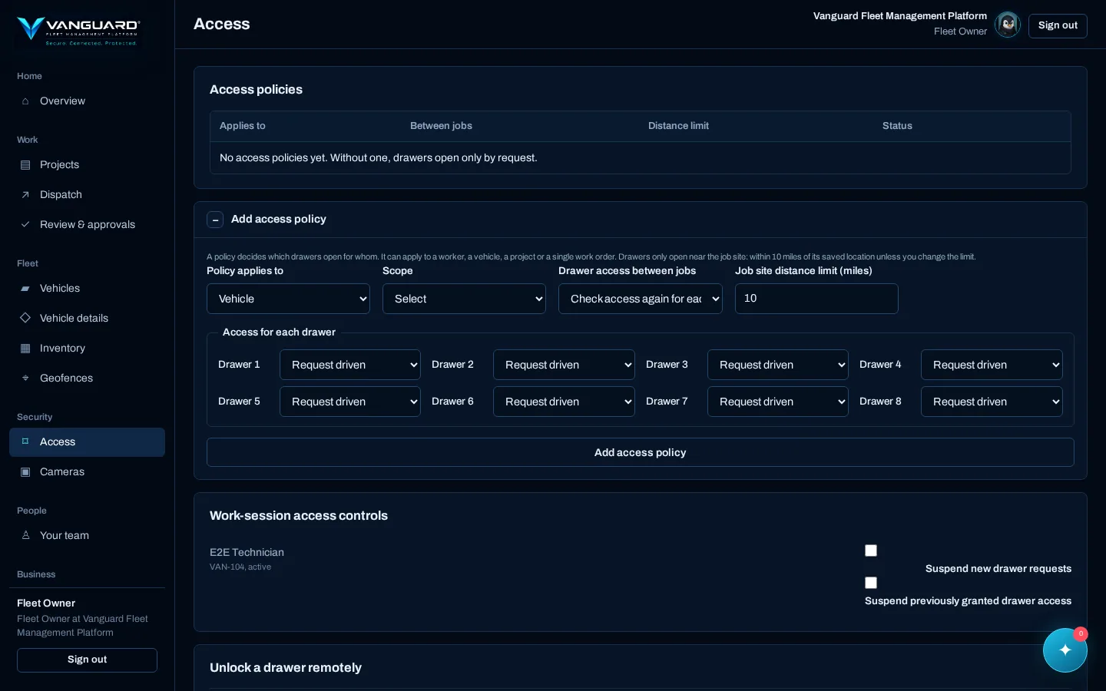
Task: Check Suspend previously granted drawer access
Action: click(871, 583)
